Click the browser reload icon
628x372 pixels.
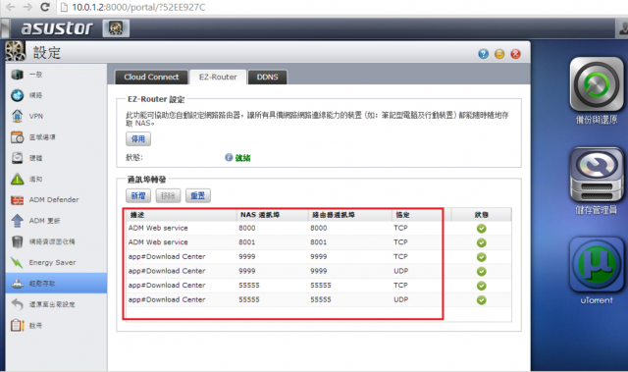point(45,7)
